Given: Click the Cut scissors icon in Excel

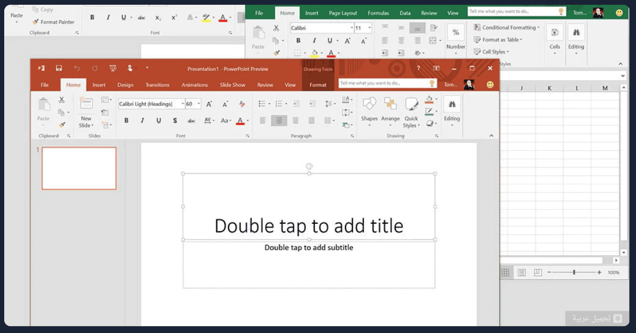Looking at the screenshot, I should click(x=276, y=28).
